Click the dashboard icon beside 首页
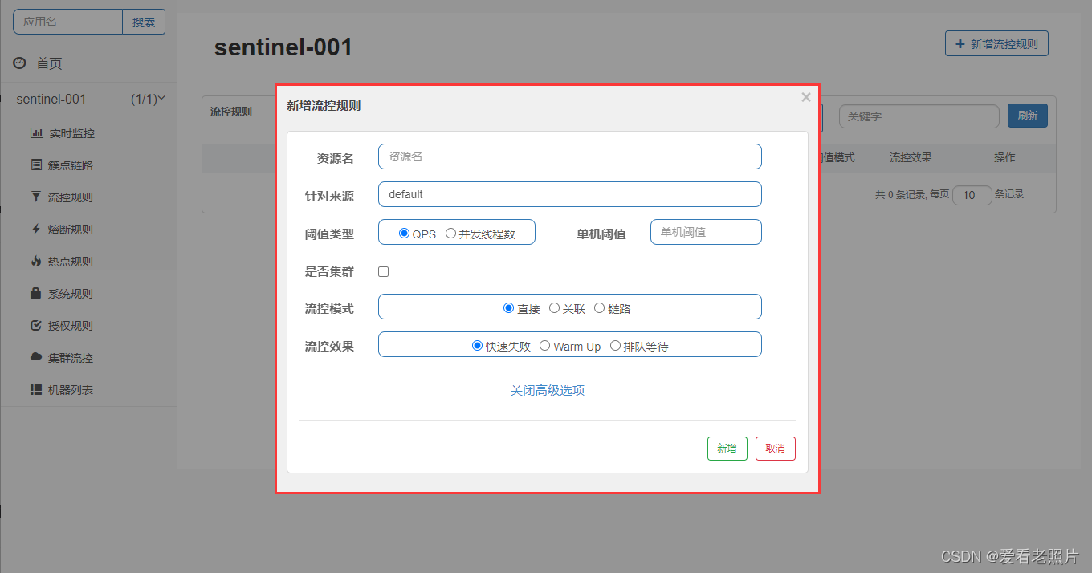Screen dimensions: 1092x573 pyautogui.click(x=19, y=63)
